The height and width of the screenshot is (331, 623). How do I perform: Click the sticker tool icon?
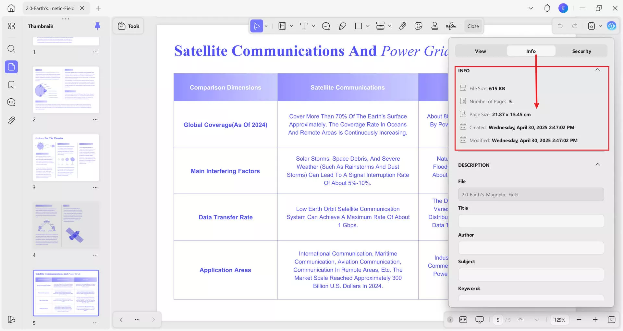[x=419, y=26]
